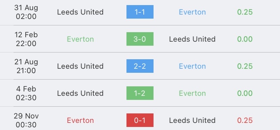Screen dimensions: 280x130
Task: Open the red 0-1 score box
Action: 140,120
